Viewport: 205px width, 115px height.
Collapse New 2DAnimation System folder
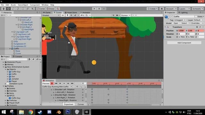[x=4, y=67]
